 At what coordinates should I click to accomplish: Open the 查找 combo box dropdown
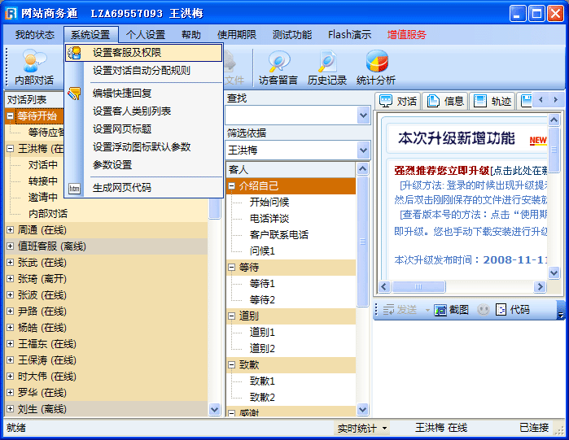363,115
